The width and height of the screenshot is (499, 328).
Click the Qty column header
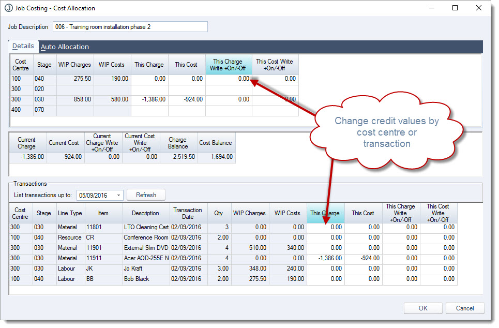(x=219, y=213)
